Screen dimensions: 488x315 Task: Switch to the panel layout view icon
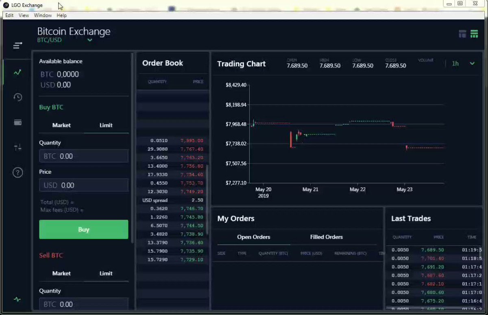[x=462, y=34]
